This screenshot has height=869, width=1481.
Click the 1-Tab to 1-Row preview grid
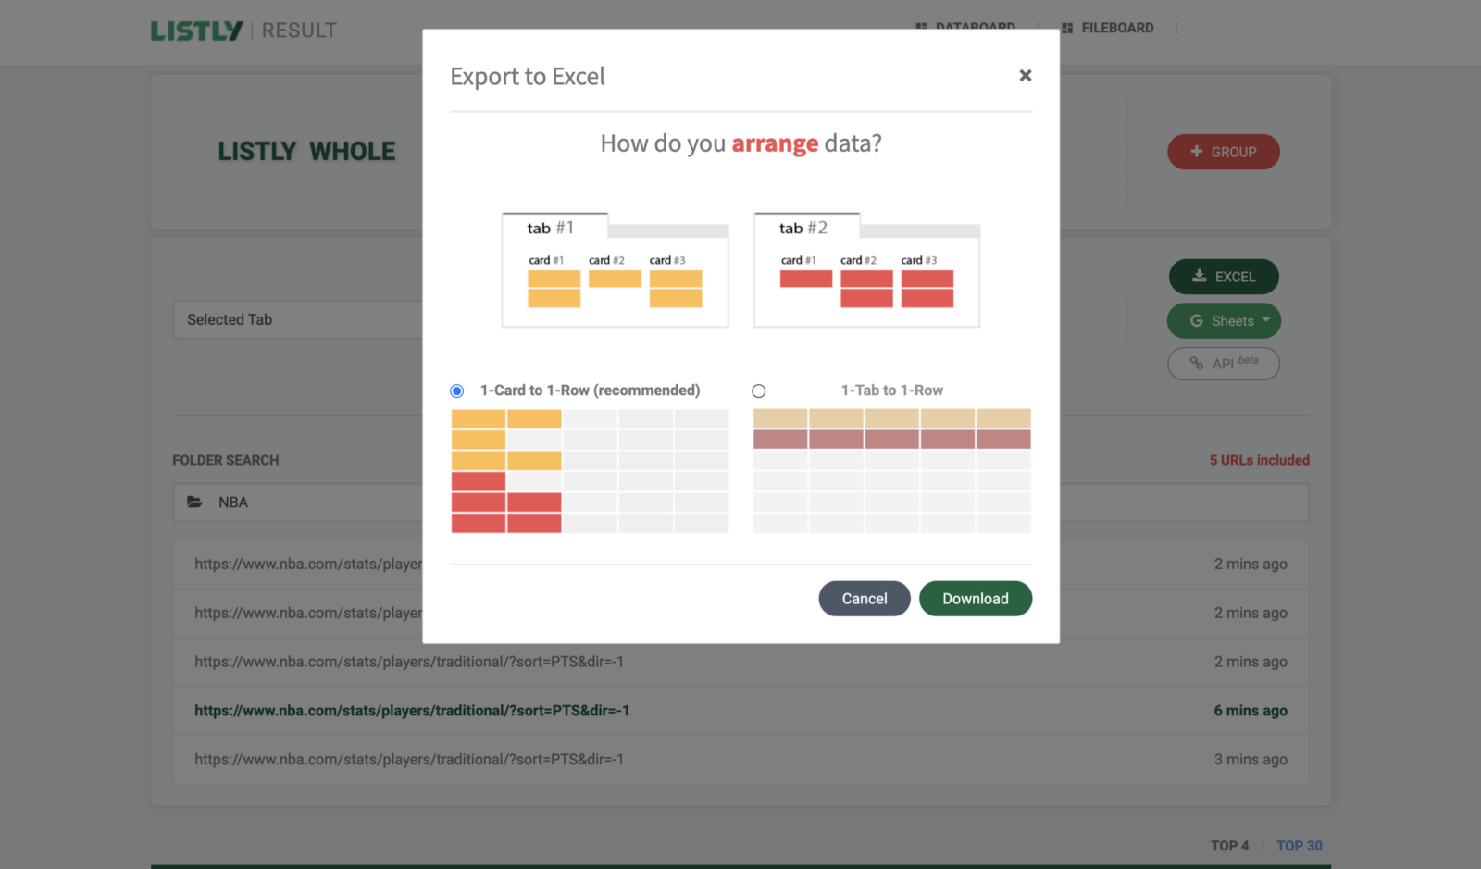[x=891, y=470]
